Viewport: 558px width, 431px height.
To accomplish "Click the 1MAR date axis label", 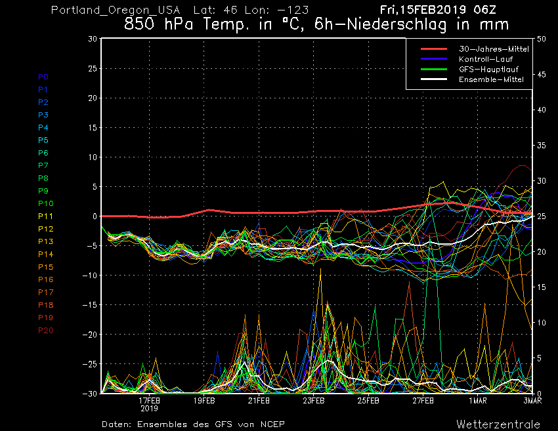I will click(x=477, y=400).
